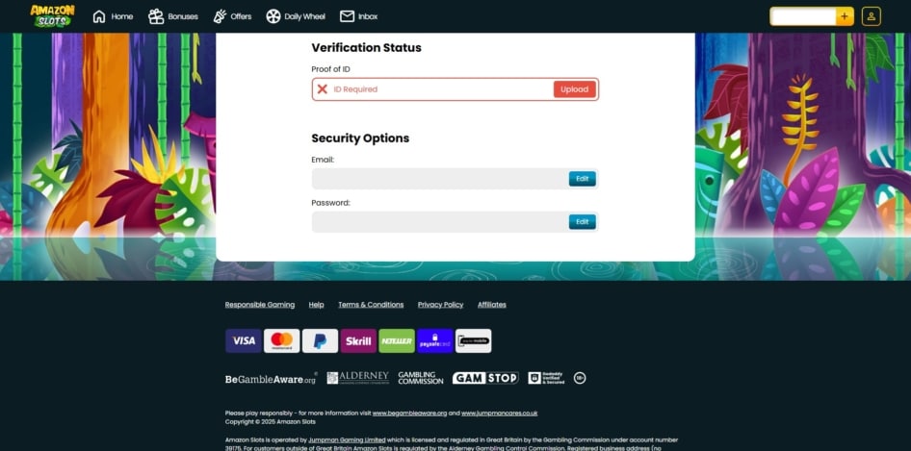Upload proof of ID
The width and height of the screenshot is (911, 451).
click(x=574, y=89)
